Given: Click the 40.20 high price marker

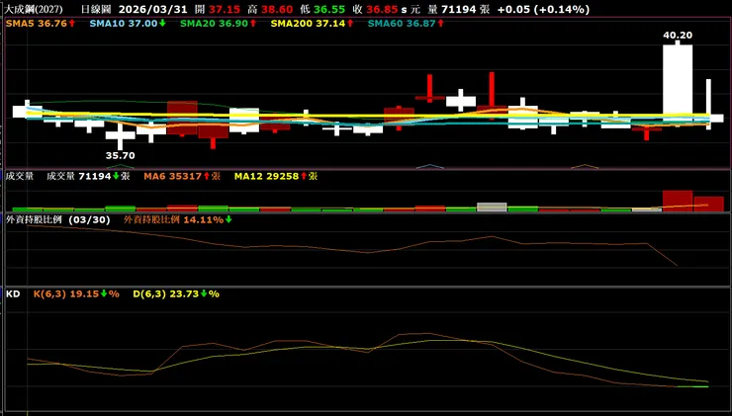Looking at the screenshot, I should pyautogui.click(x=678, y=35).
